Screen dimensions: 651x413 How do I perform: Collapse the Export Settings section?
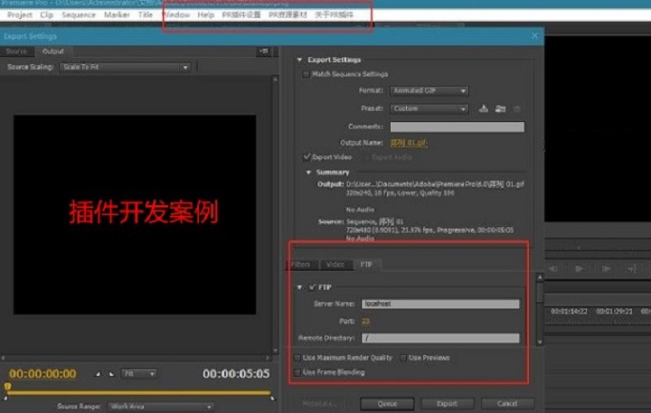pos(300,60)
